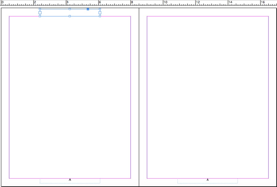The image size is (277, 187).
Task: Click the bottom-center handle of the selected frame
Action: [70, 16]
